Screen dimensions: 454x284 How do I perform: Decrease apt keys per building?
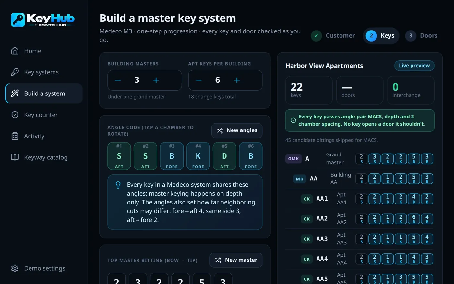198,80
